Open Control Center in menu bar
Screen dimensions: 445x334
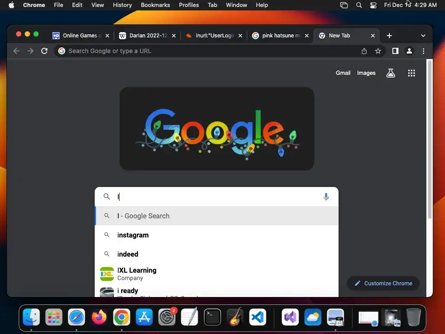point(373,5)
